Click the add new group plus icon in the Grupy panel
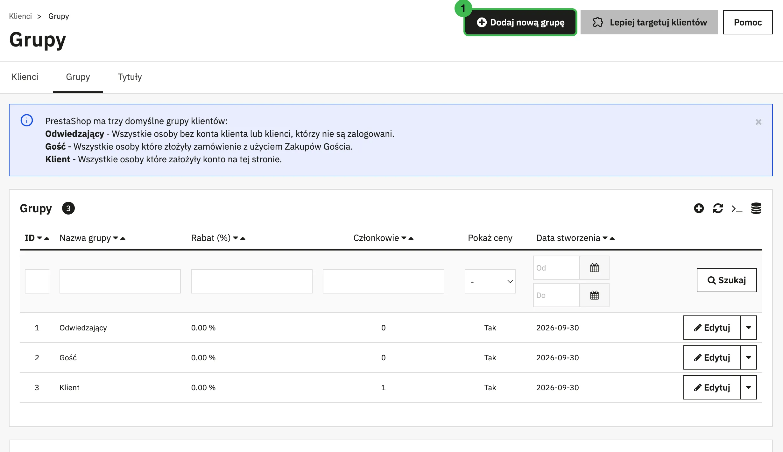Viewport: 783px width, 452px height. pyautogui.click(x=699, y=208)
